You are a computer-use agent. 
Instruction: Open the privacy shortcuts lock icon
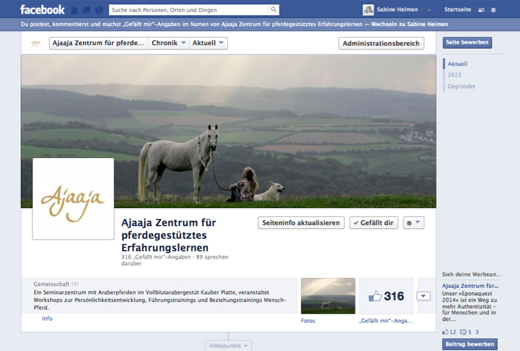click(x=481, y=10)
